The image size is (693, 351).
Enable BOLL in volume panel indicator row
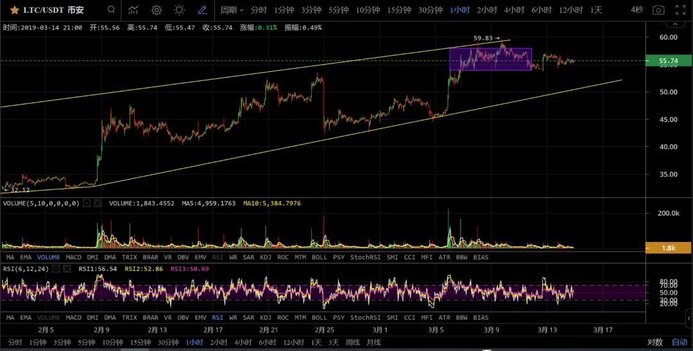pos(320,257)
